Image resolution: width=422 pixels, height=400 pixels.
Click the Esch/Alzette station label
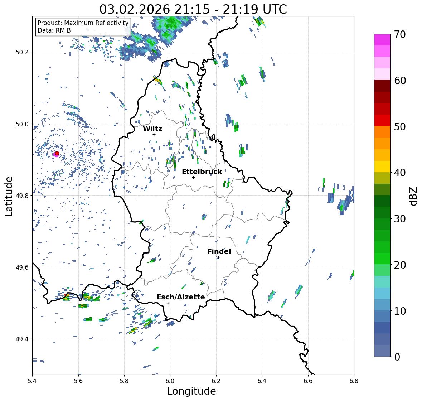[181, 297]
